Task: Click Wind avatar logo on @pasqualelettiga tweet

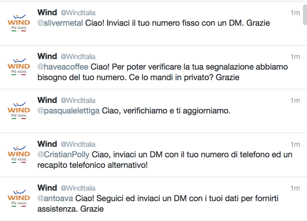Action: tap(19, 110)
